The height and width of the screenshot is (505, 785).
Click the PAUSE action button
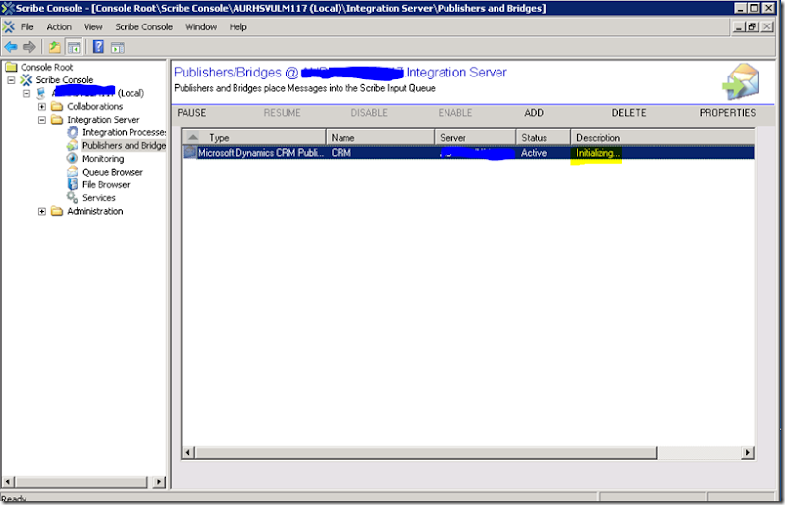pos(191,113)
